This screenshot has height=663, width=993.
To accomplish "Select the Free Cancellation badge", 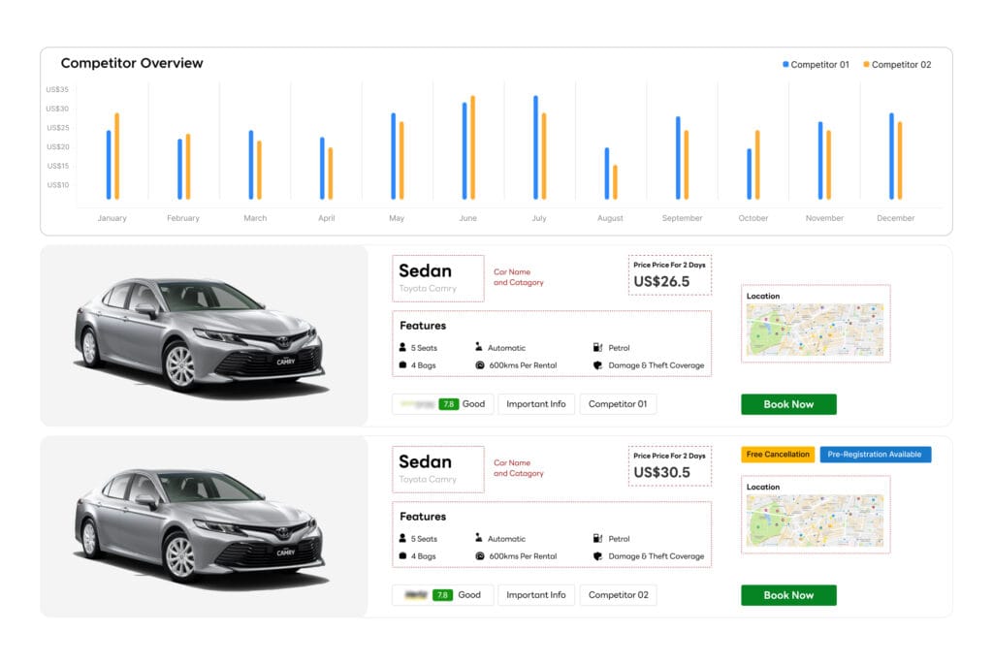I will 778,455.
